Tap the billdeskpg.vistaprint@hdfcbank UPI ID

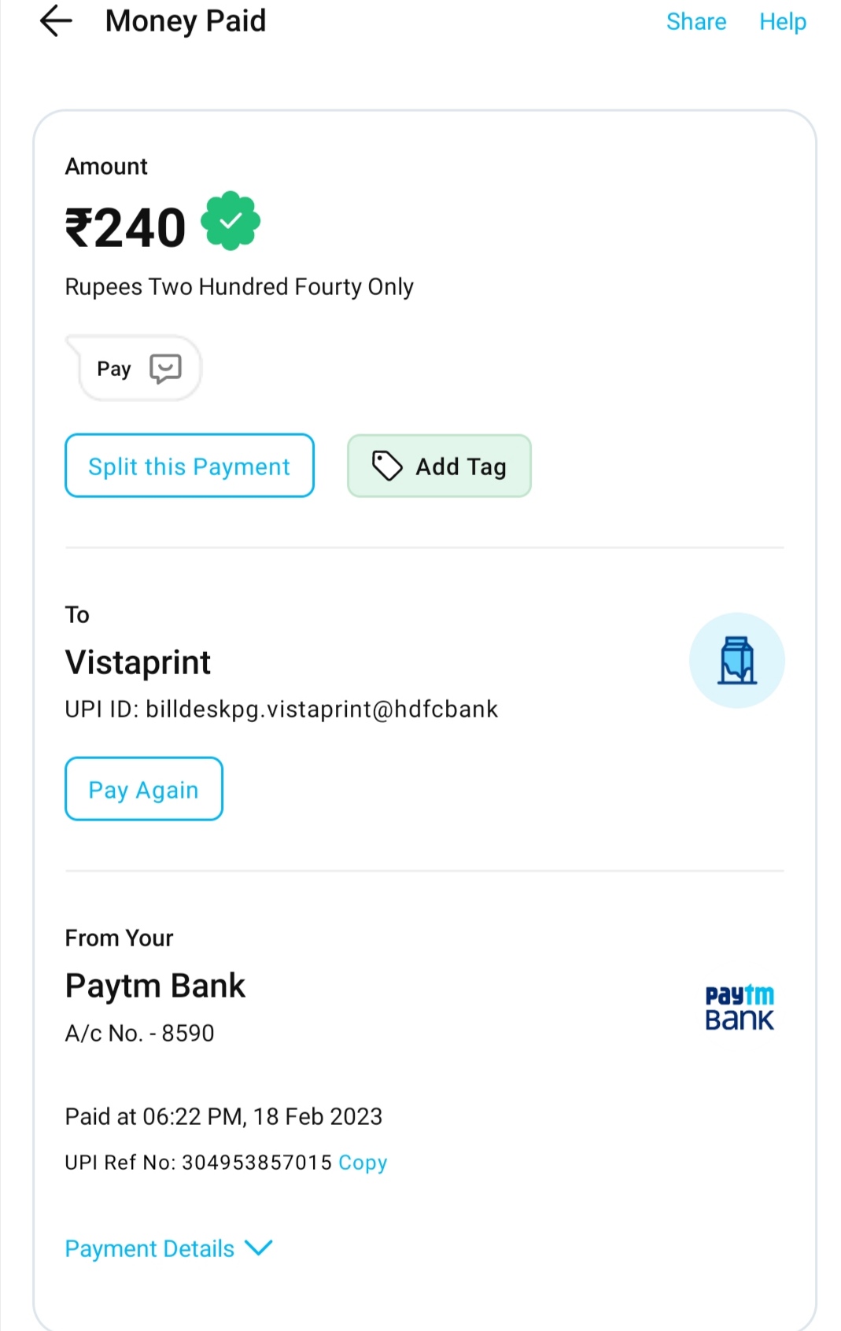coord(321,710)
